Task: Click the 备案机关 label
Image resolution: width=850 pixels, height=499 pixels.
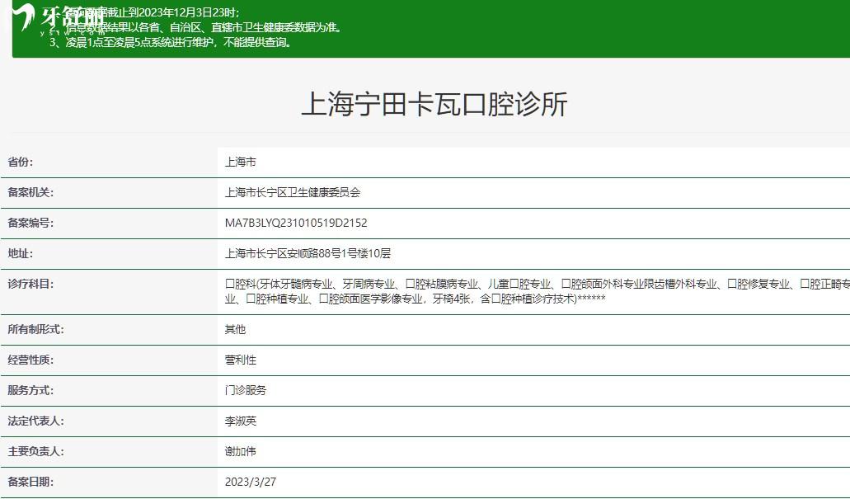Action: [31, 192]
